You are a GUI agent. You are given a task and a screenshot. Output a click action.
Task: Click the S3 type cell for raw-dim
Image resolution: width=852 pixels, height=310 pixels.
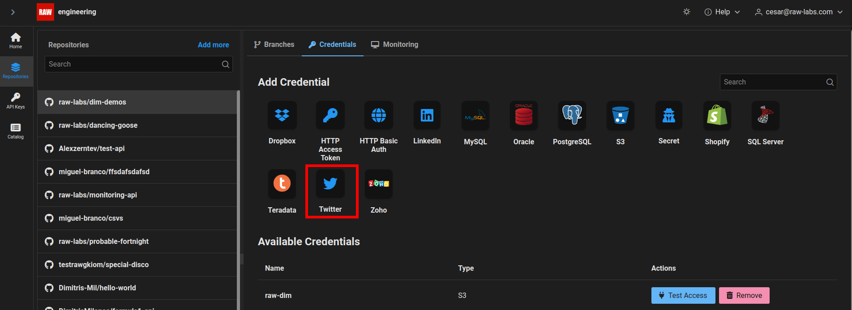[462, 295]
